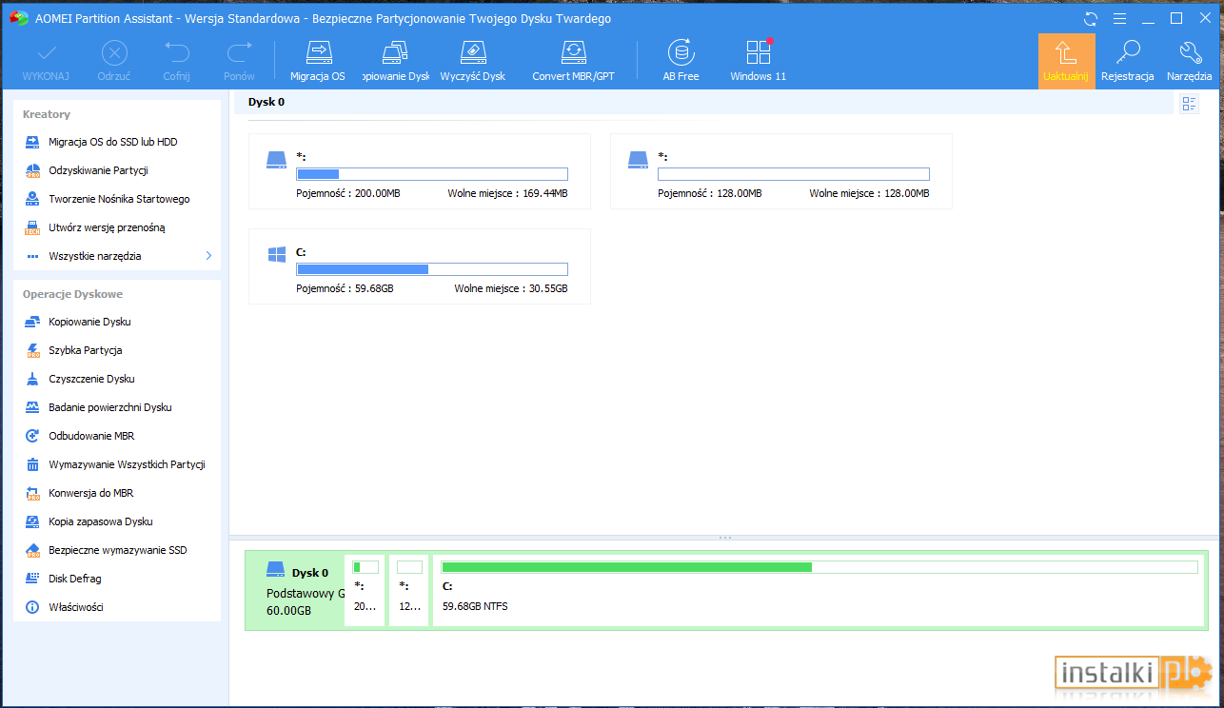Click the orange Uaktualnij button
The image size is (1224, 708).
click(x=1066, y=62)
